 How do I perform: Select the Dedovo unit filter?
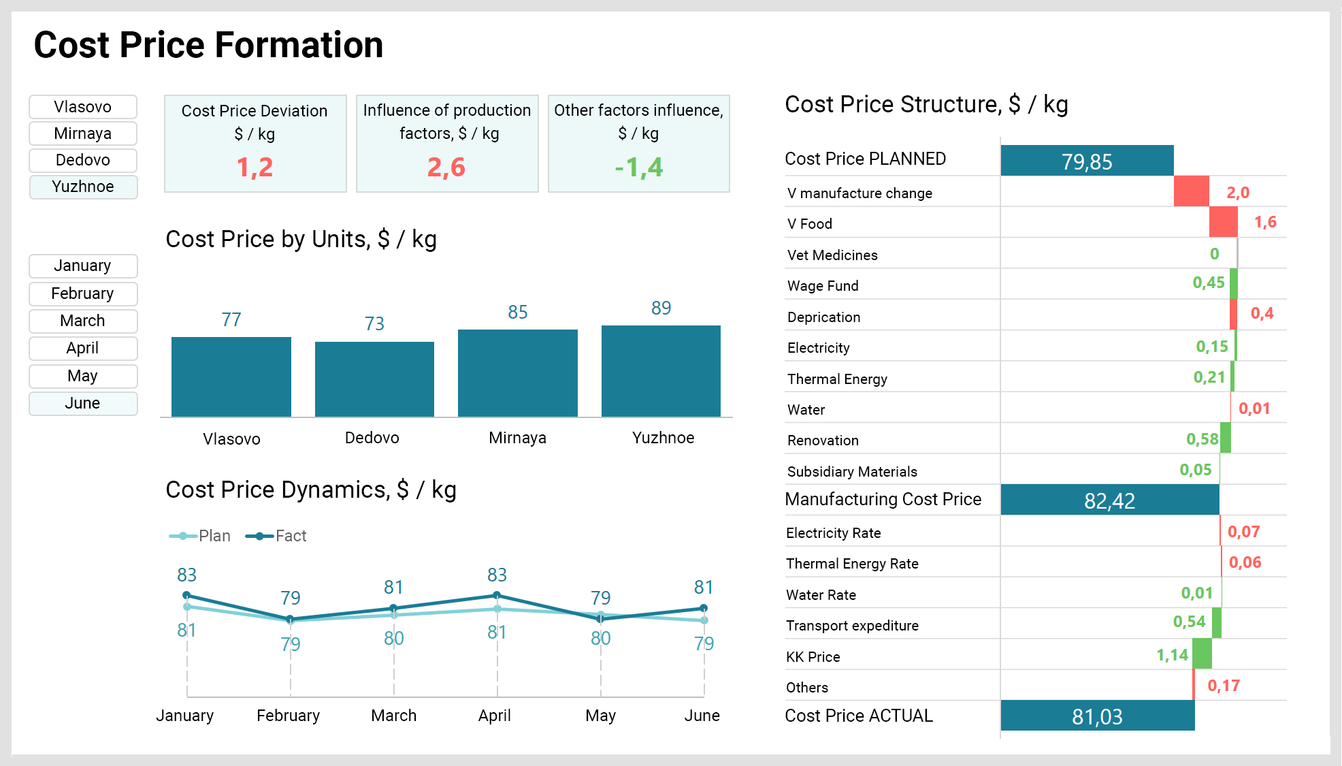pos(83,160)
